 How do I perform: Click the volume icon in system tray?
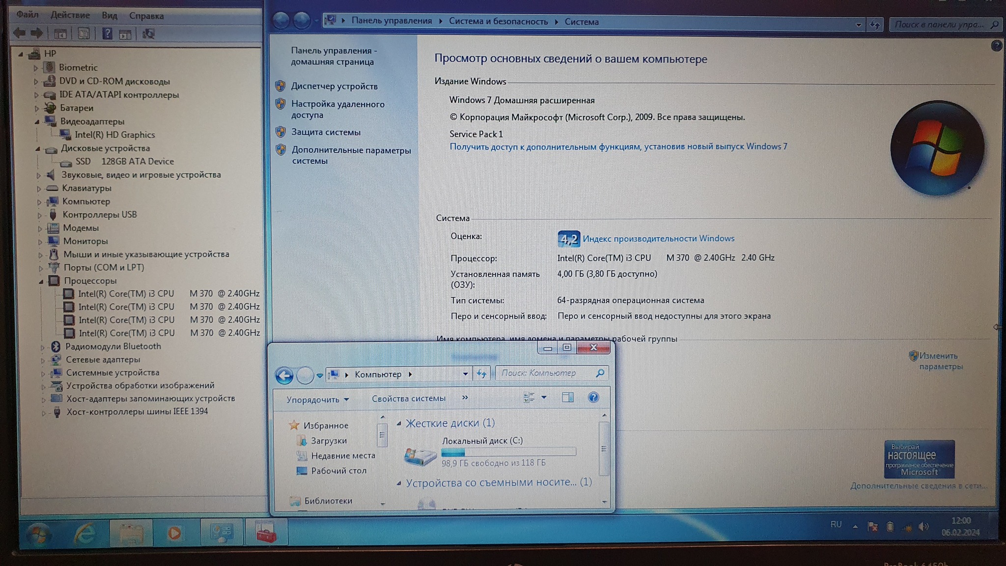pyautogui.click(x=923, y=527)
